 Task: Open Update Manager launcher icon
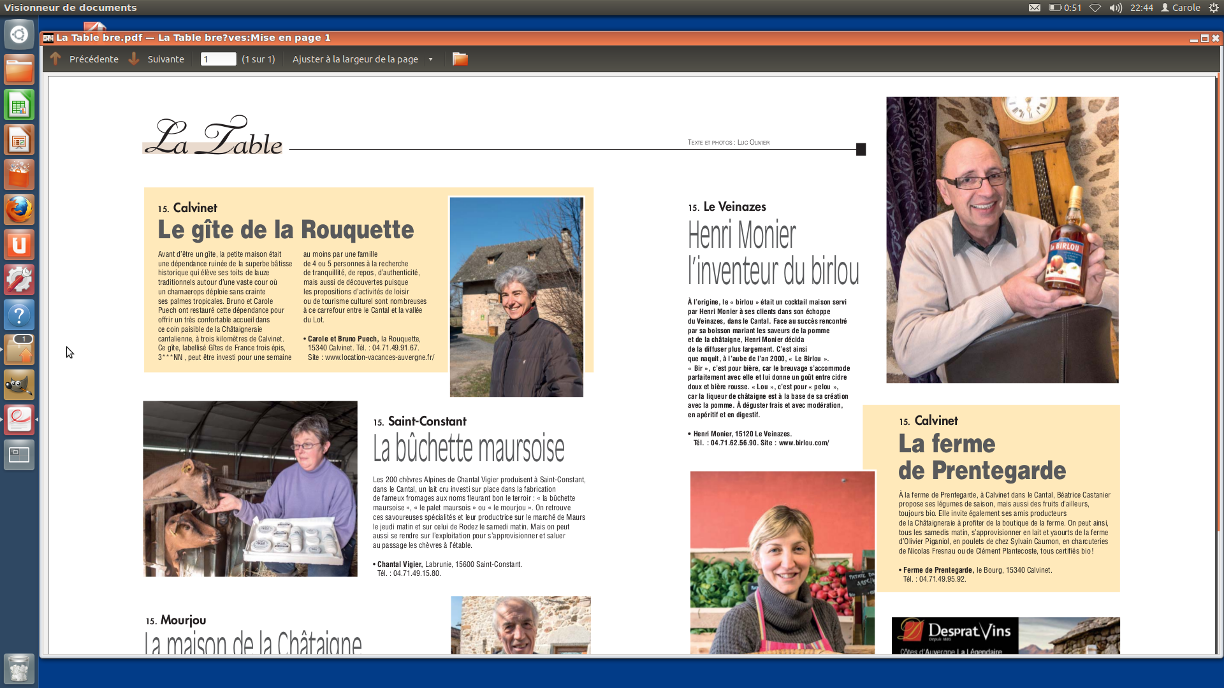point(19,350)
